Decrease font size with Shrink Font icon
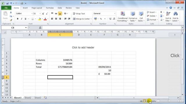Viewport: 186px width, 104px height. [x=47, y=14]
